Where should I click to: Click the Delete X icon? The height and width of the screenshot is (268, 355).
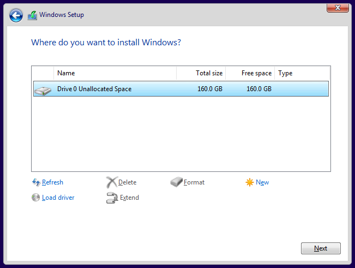point(111,182)
